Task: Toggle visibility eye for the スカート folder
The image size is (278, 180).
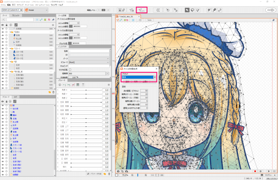Action: [x=2, y=48]
